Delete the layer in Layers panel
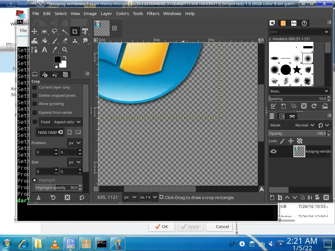Viewport: 335px width, 251px height. click(326, 197)
